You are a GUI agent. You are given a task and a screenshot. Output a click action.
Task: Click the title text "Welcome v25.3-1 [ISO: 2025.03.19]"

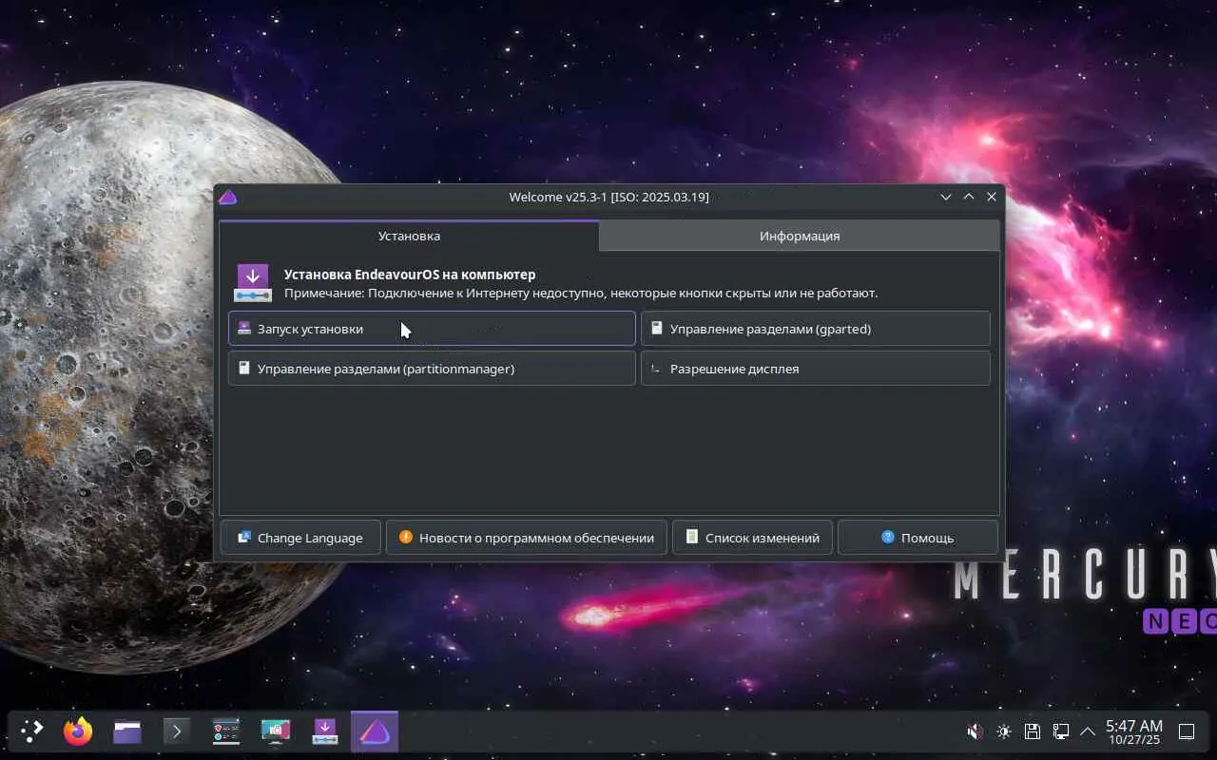(x=608, y=197)
